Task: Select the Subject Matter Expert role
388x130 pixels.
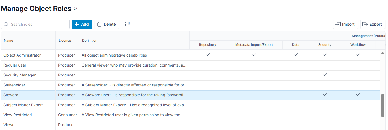Action: point(23,105)
